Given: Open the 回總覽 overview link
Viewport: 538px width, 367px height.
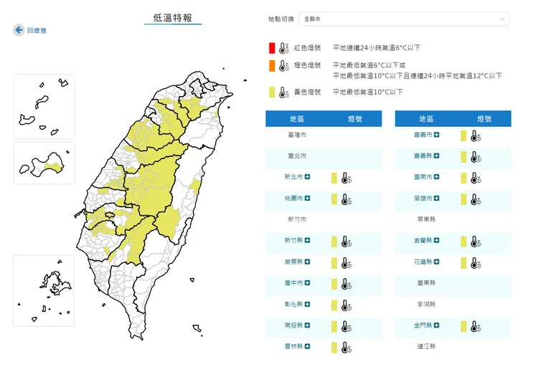Looking at the screenshot, I should tap(37, 31).
